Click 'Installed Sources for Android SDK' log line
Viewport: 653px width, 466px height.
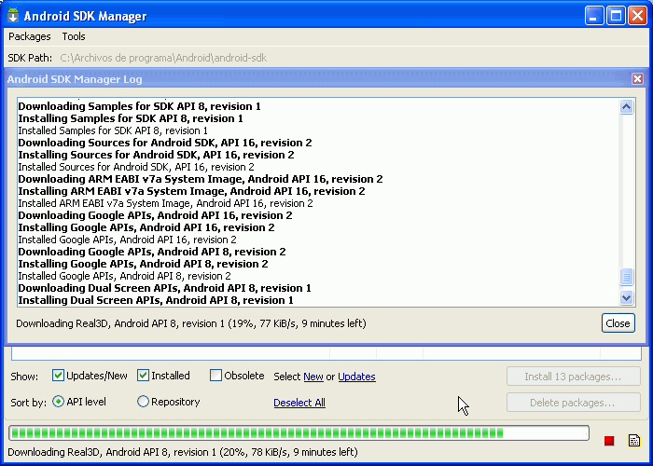point(136,167)
